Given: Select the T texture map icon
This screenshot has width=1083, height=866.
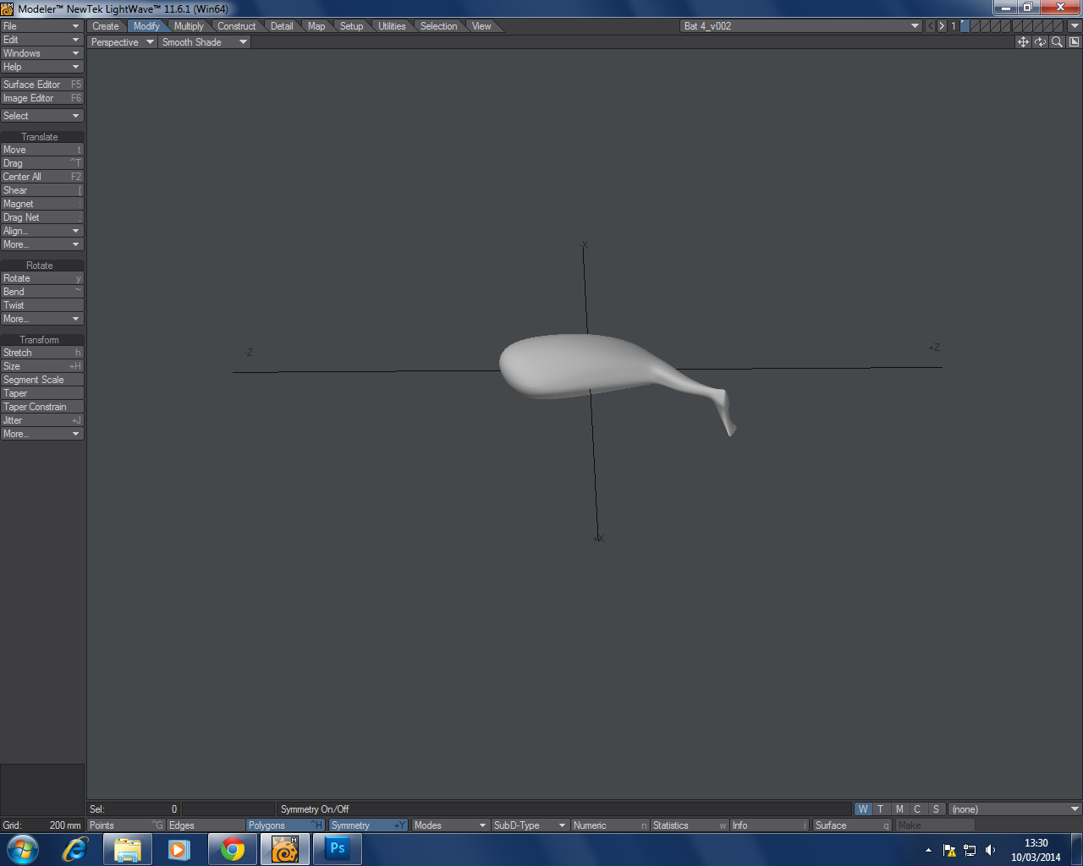Looking at the screenshot, I should coord(880,808).
